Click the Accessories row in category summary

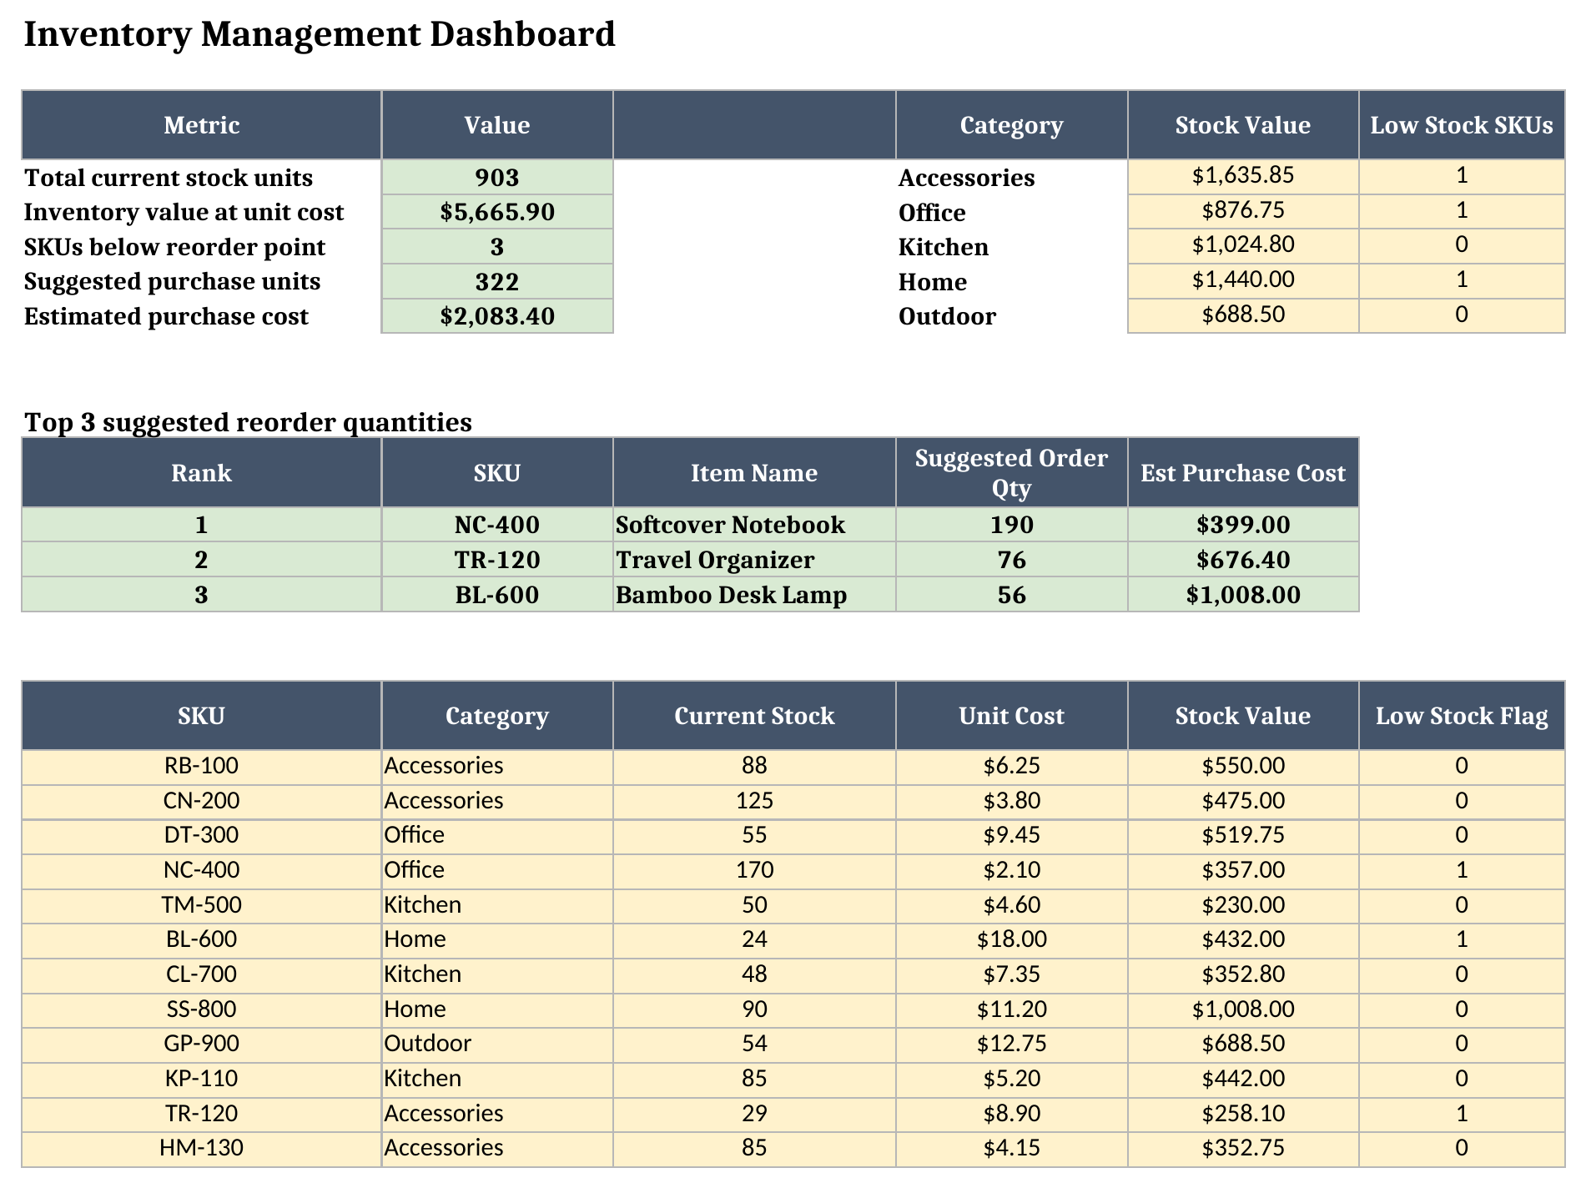coord(966,178)
